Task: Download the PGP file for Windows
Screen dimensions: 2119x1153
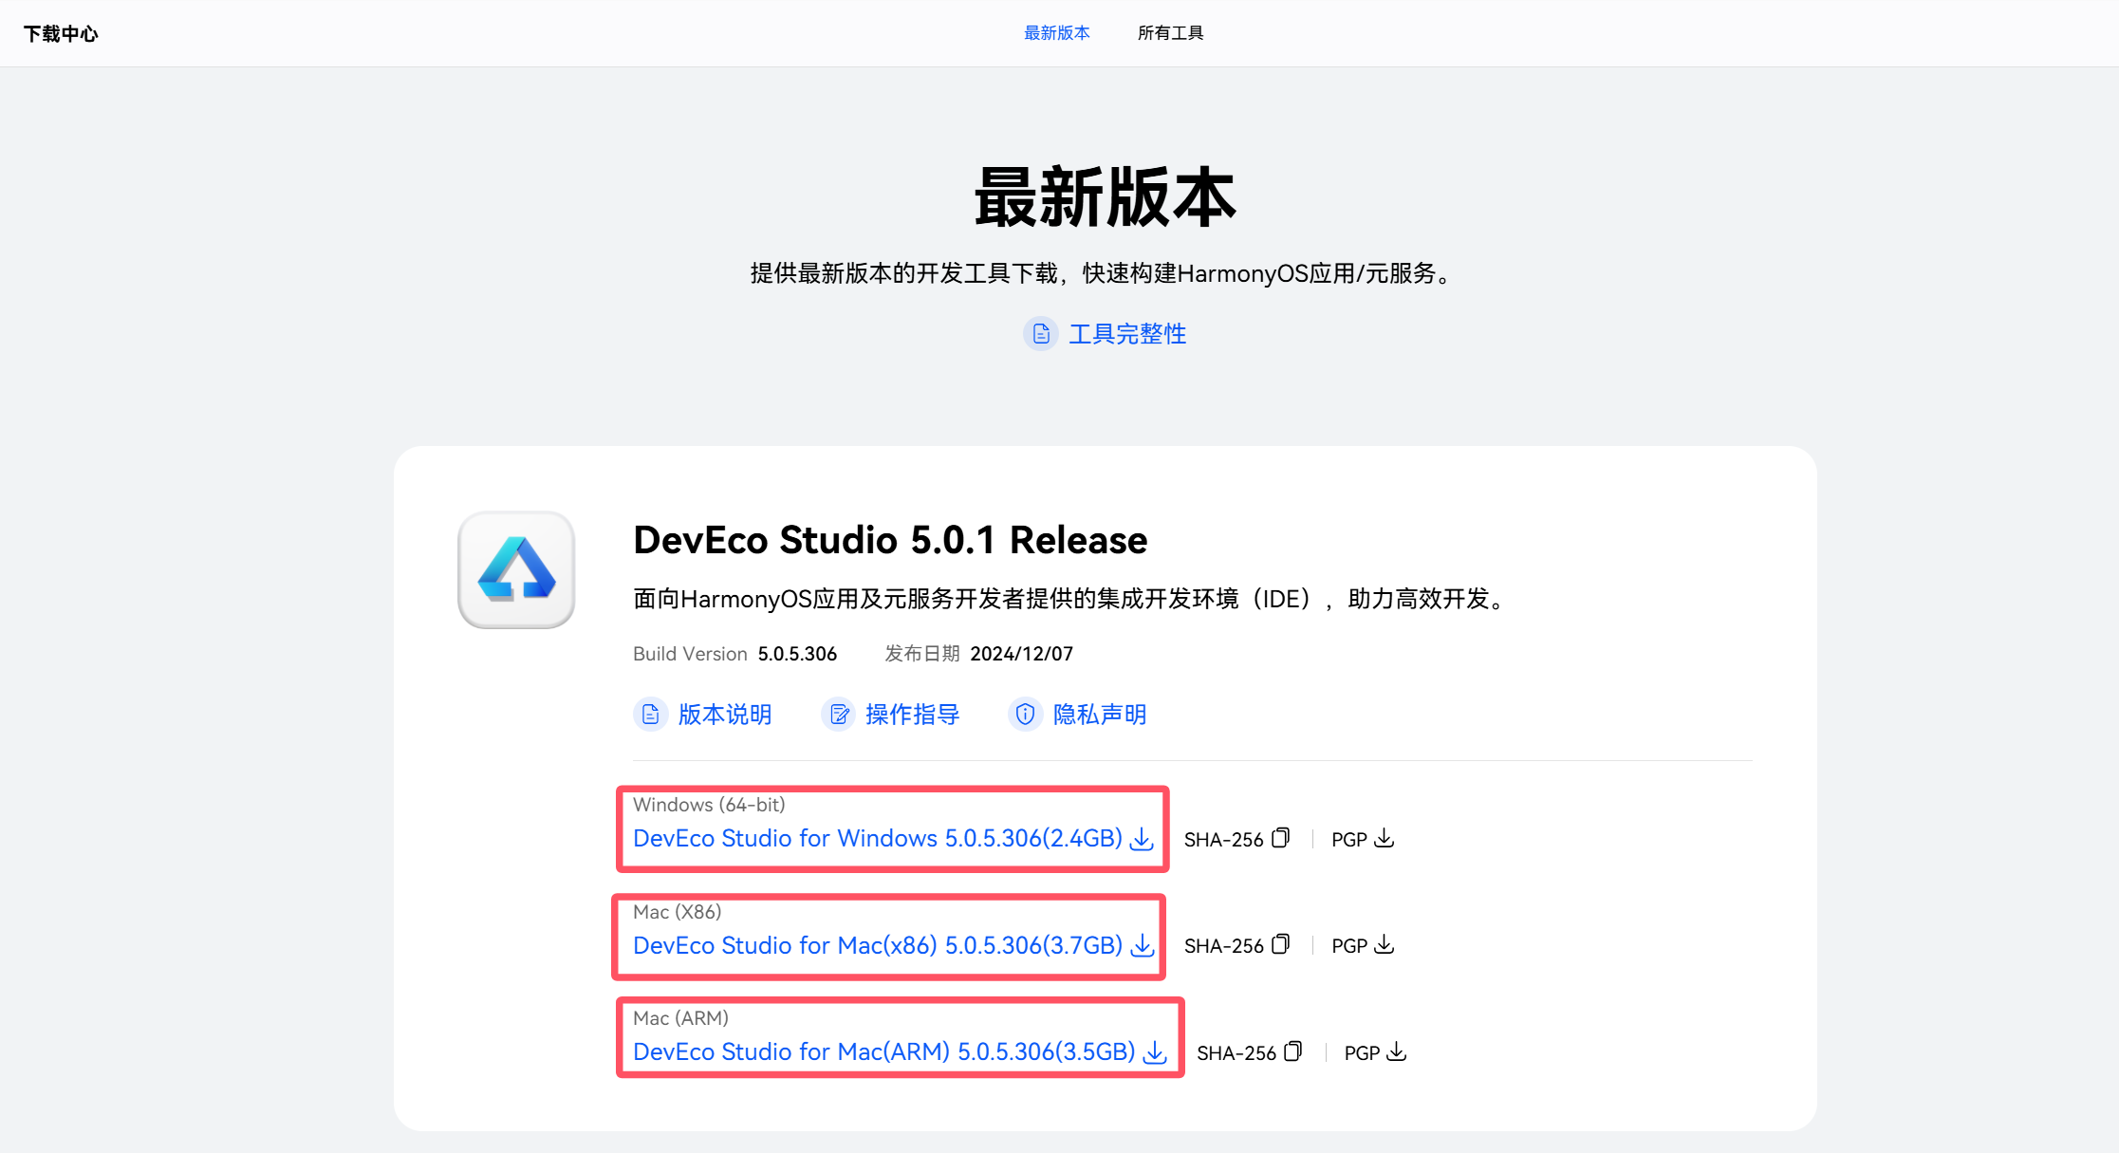Action: [1385, 838]
